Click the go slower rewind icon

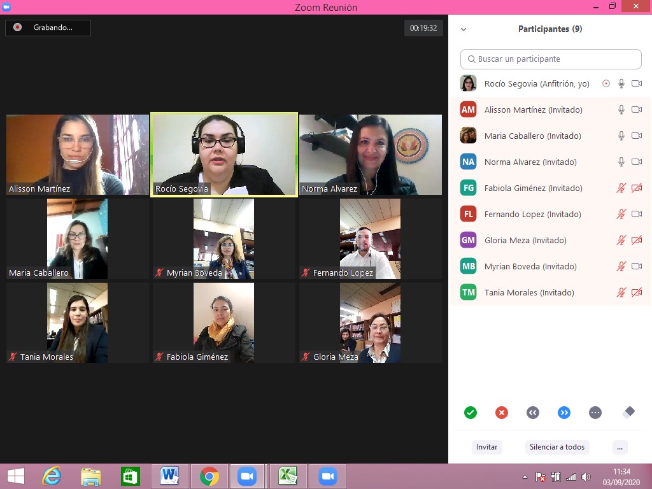533,413
